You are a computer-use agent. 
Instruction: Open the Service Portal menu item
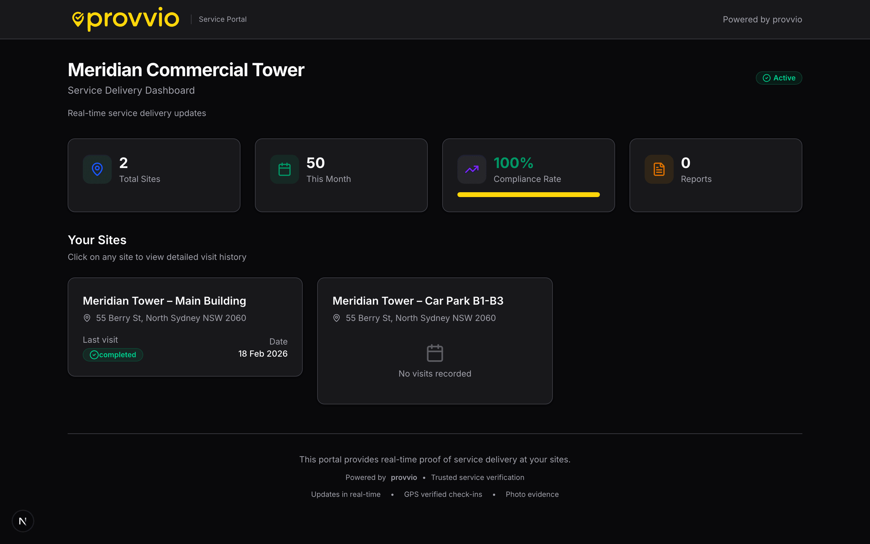point(223,19)
